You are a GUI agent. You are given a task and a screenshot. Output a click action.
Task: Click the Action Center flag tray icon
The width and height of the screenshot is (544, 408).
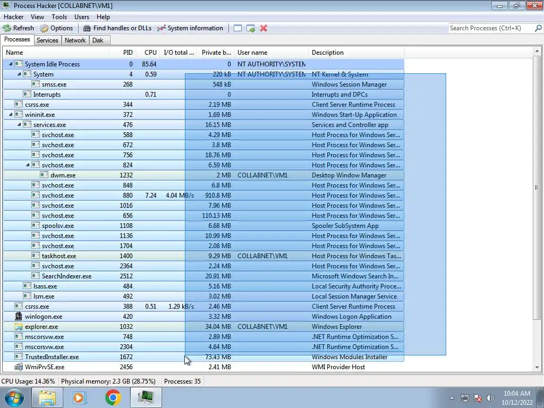[x=478, y=398]
